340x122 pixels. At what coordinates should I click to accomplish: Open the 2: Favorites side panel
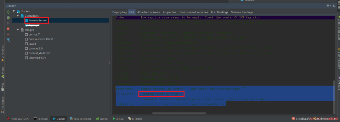click(3, 53)
